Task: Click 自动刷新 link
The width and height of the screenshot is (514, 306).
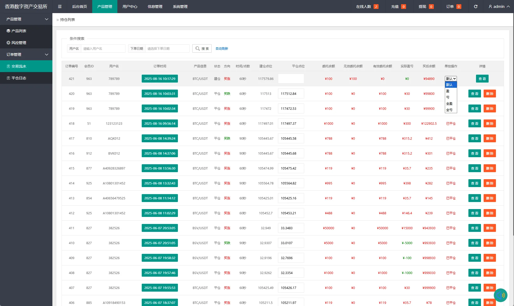Action: 222,49
